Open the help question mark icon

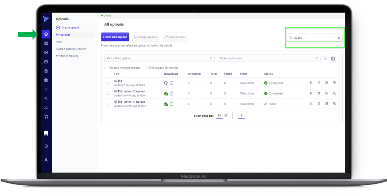[x=46, y=146]
